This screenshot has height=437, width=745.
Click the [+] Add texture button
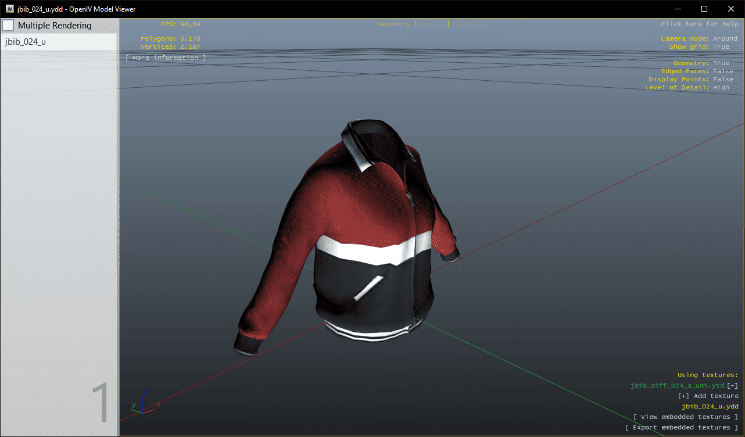[708, 396]
